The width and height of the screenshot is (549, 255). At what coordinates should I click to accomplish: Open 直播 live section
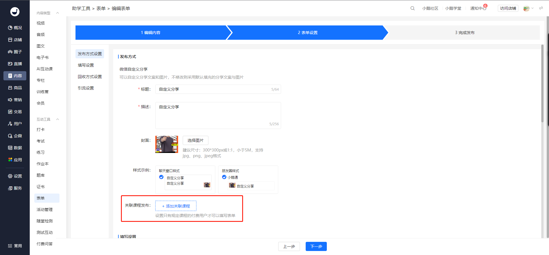[15, 64]
